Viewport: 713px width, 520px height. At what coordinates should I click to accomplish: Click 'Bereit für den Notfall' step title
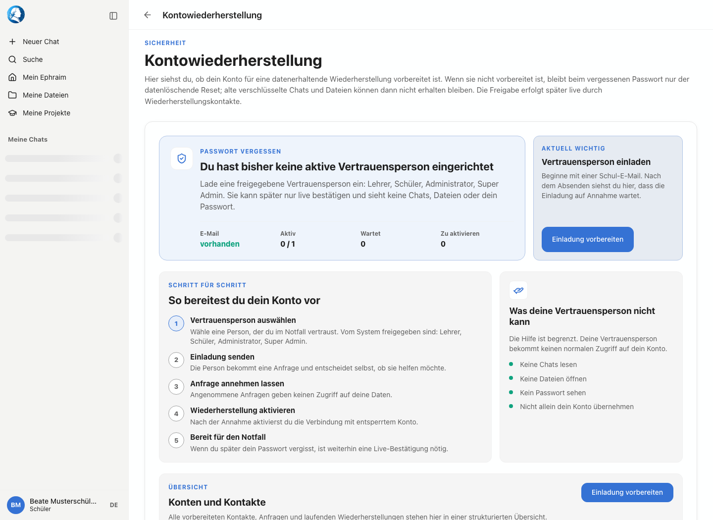tap(228, 437)
